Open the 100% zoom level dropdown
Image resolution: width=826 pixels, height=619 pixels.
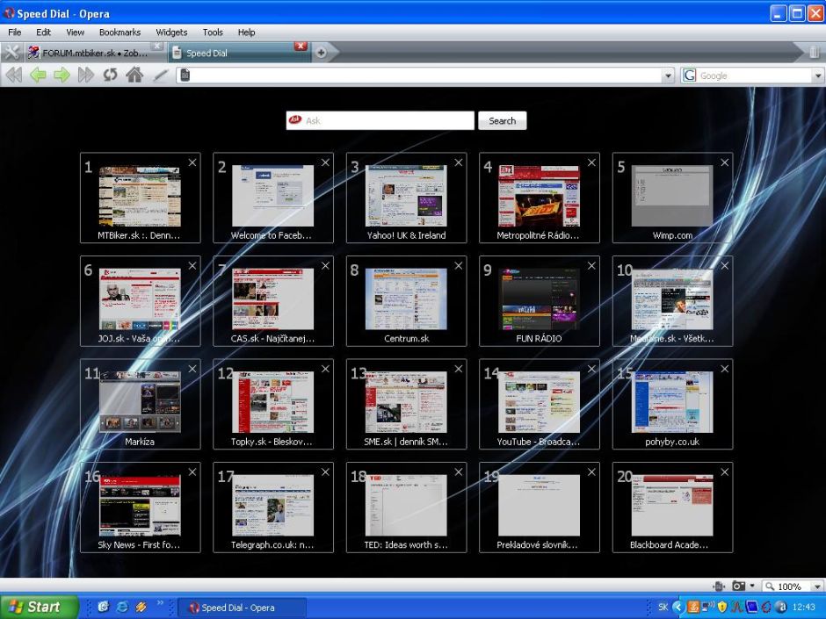817,587
